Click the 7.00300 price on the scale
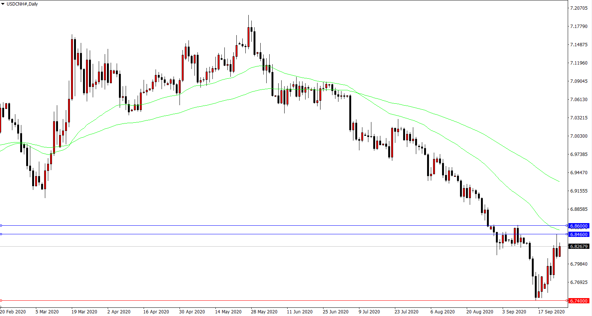Image resolution: width=592 pixels, height=316 pixels. (579, 136)
